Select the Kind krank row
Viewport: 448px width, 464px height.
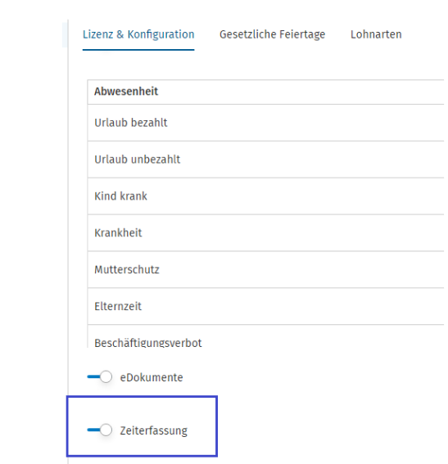(x=265, y=196)
